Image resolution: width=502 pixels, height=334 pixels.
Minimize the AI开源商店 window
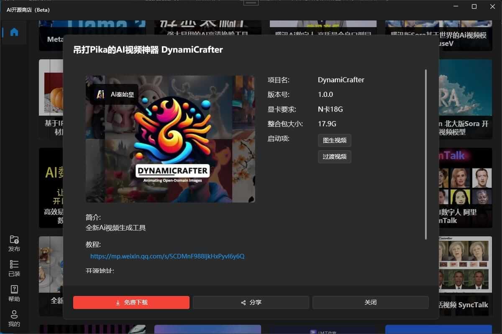tap(455, 7)
